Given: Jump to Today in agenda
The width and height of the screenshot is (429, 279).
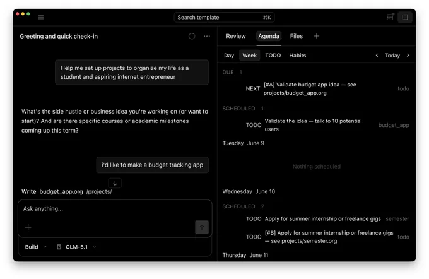Looking at the screenshot, I should pyautogui.click(x=392, y=56).
